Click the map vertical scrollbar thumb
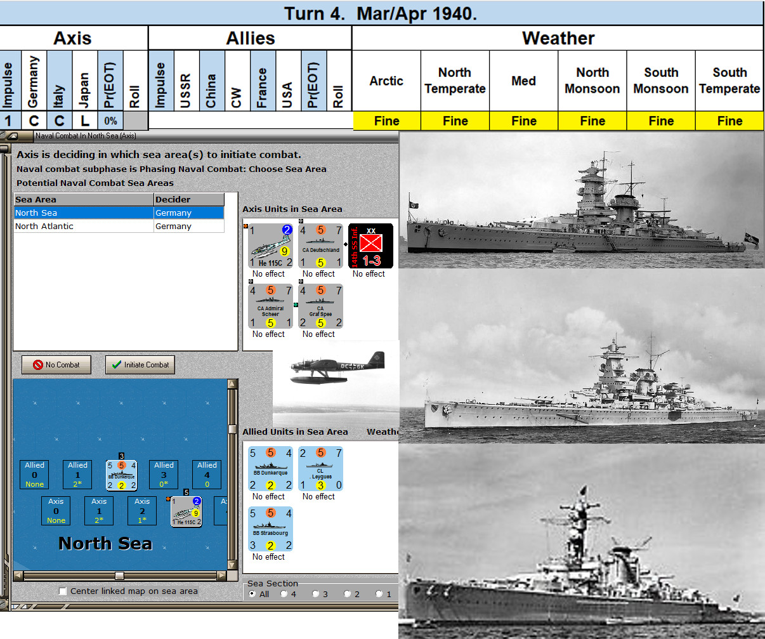 coord(232,430)
